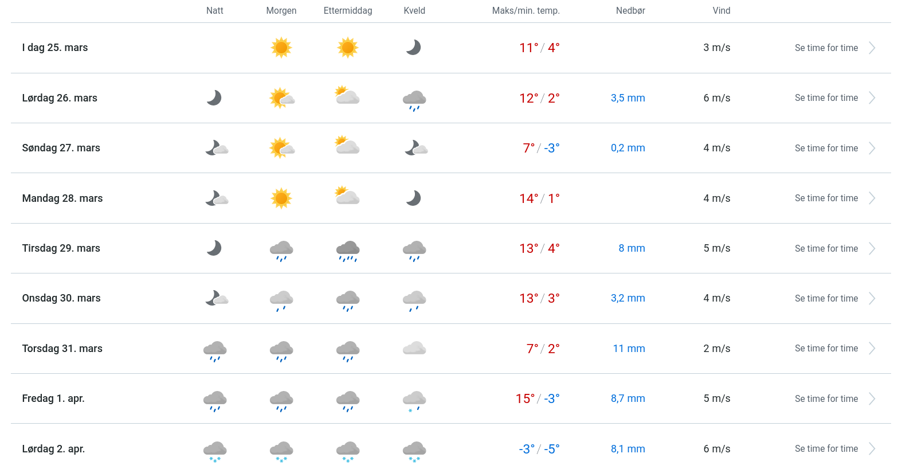Click Fredag 1. apr. evening sleet icon
The width and height of the screenshot is (902, 473).
(x=414, y=400)
